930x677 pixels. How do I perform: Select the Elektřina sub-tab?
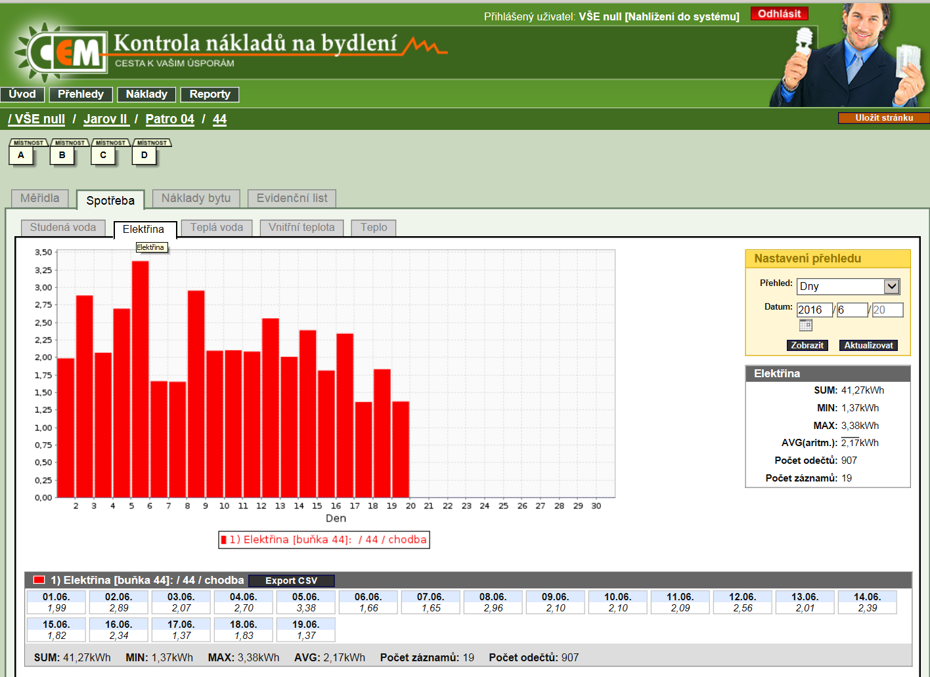(145, 230)
